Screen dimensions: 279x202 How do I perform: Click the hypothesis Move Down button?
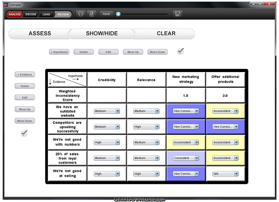point(158,52)
